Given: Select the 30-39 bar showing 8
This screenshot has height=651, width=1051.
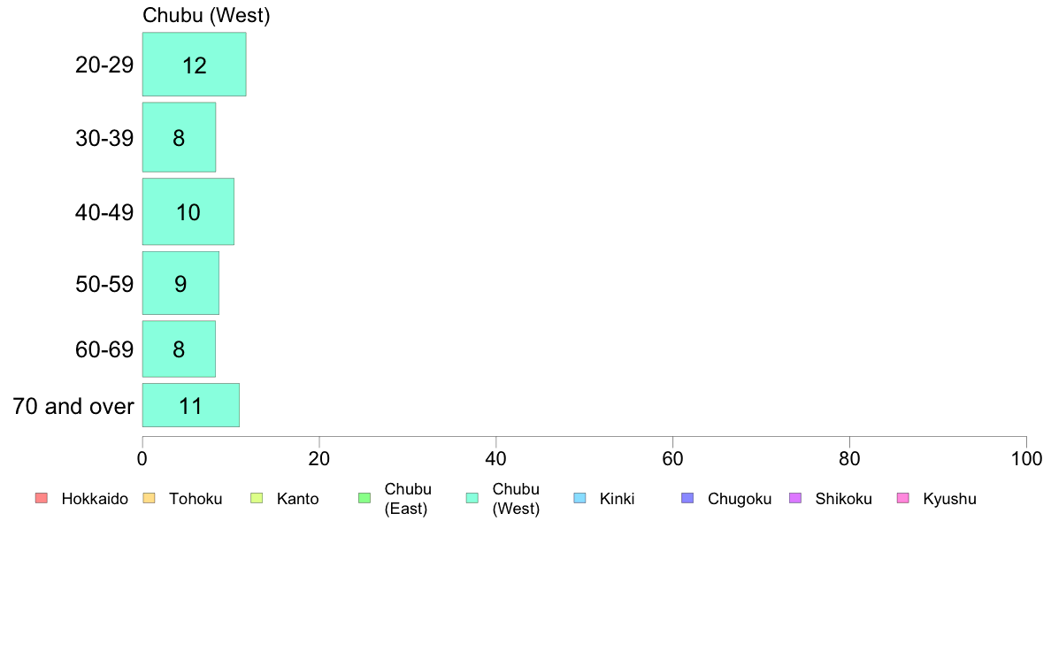Looking at the screenshot, I should (x=179, y=137).
